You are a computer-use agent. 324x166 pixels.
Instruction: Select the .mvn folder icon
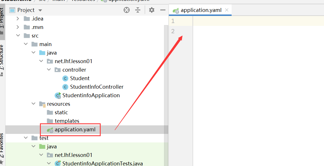(x=27, y=27)
